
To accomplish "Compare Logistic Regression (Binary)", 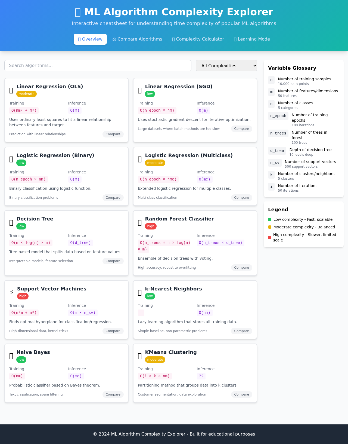I will pyautogui.click(x=113, y=198).
